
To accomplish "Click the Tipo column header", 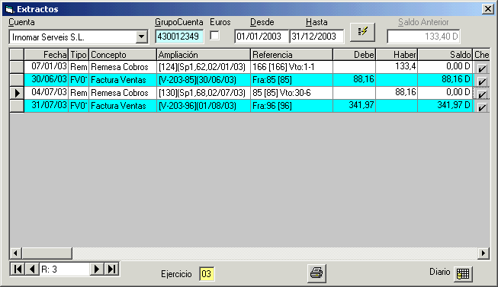I will point(79,55).
